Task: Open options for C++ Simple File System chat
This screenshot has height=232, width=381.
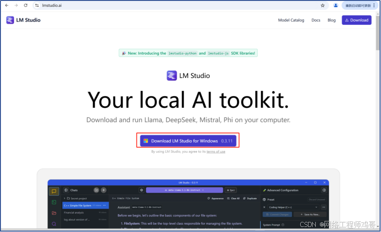Action: (x=105, y=205)
